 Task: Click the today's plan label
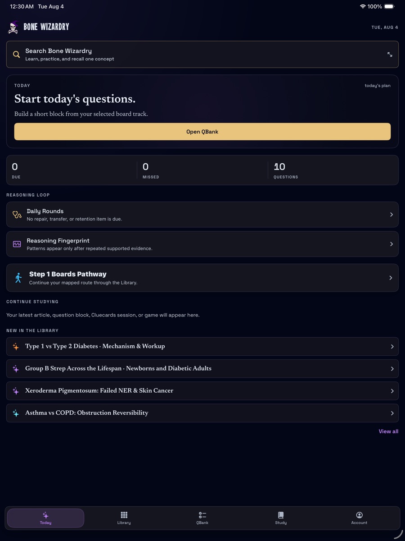pos(378,86)
